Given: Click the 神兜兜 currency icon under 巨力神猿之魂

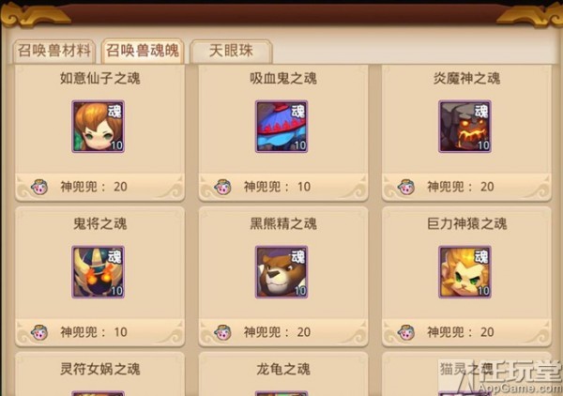Looking at the screenshot, I should click(x=406, y=332).
